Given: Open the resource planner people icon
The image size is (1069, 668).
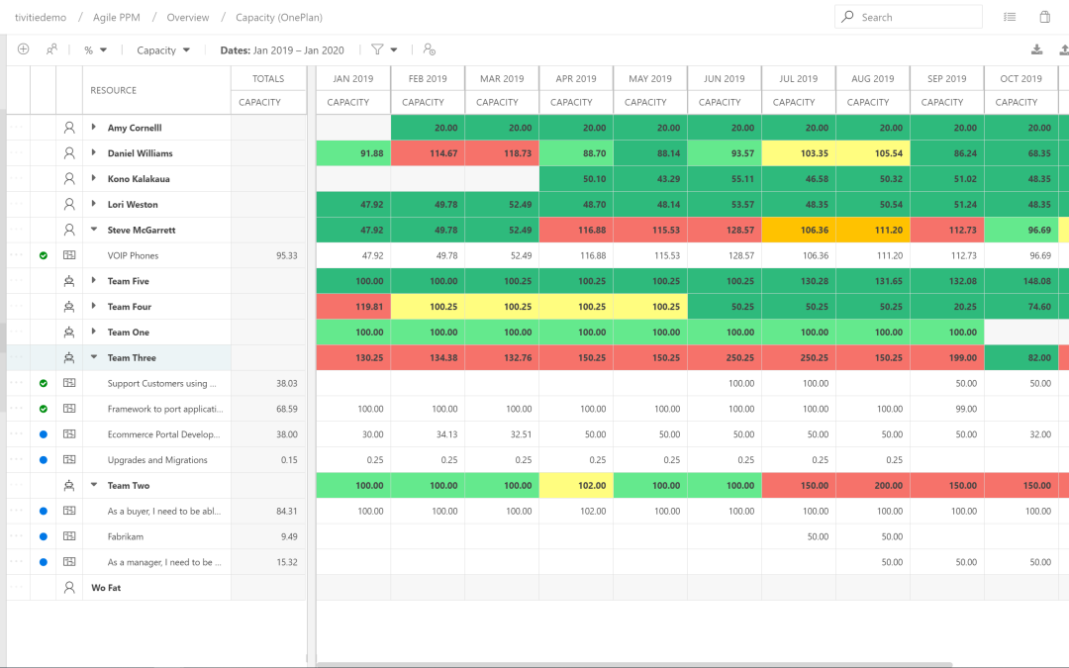Looking at the screenshot, I should pos(51,48).
